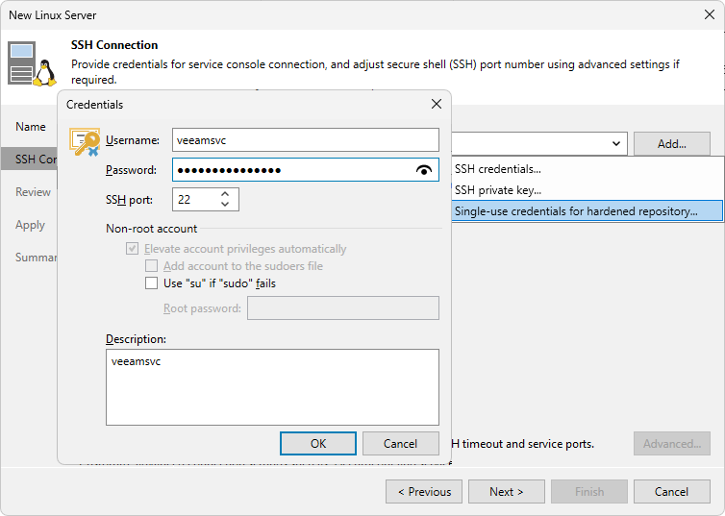725x516 pixels.
Task: Increase SSH port with up arrow
Action: [x=225, y=194]
